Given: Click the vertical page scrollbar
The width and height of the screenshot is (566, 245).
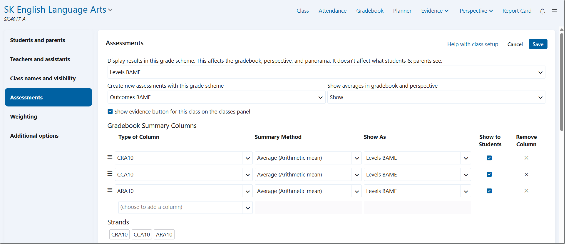Looking at the screenshot, I should point(562,82).
